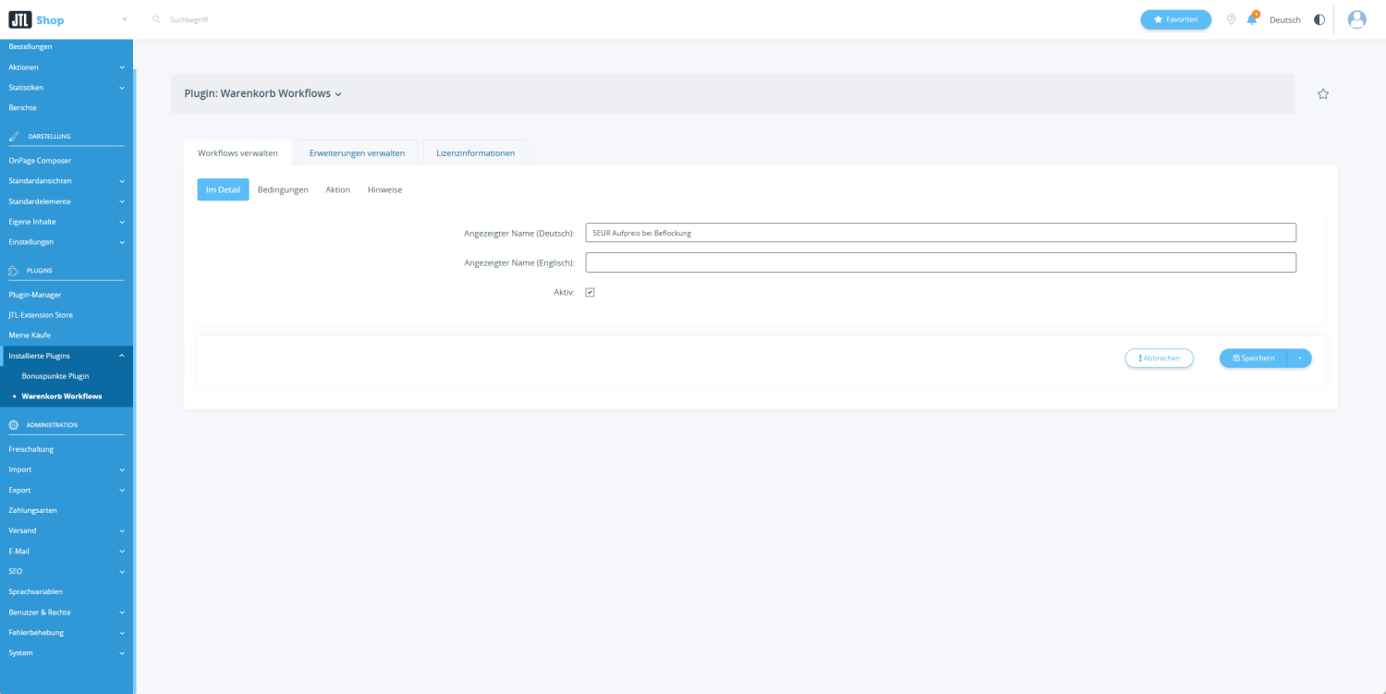The height and width of the screenshot is (694, 1386).
Task: Click the Abbrechen button
Action: 1159,358
